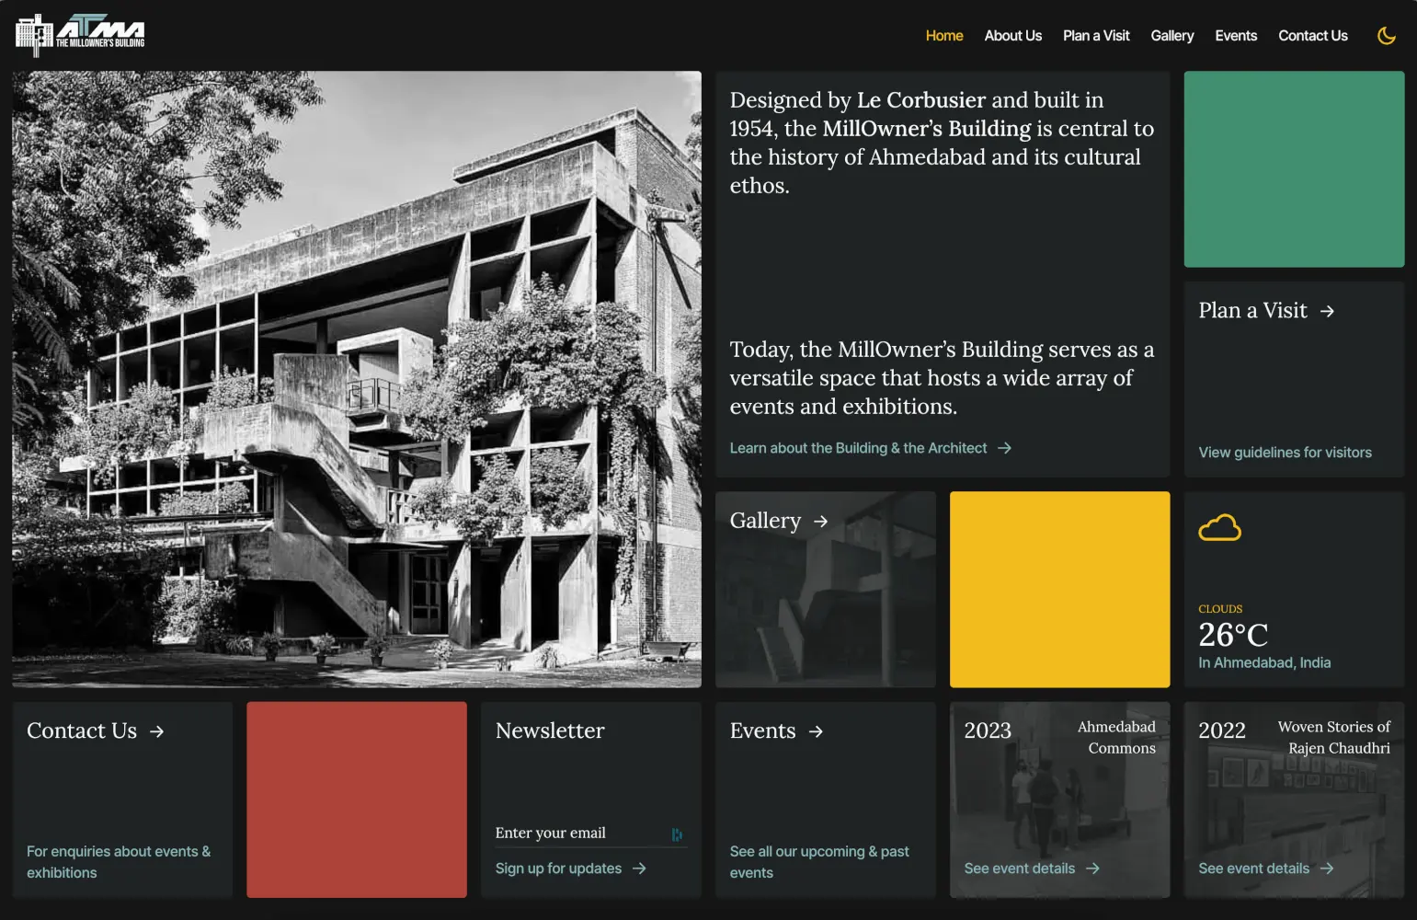Follow the Learn about the Building & Architect link

(858, 448)
